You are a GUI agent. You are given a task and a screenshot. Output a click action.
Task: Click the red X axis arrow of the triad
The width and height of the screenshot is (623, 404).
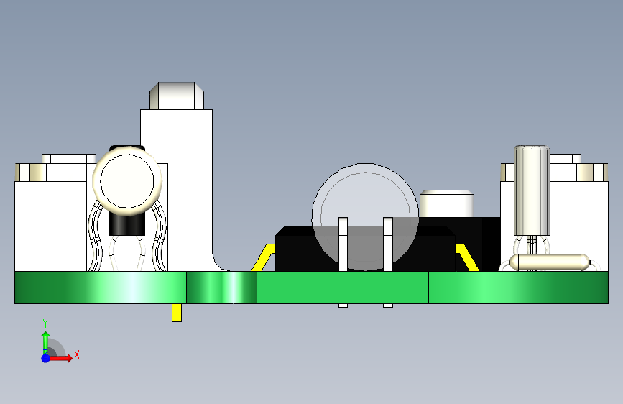[60, 358]
